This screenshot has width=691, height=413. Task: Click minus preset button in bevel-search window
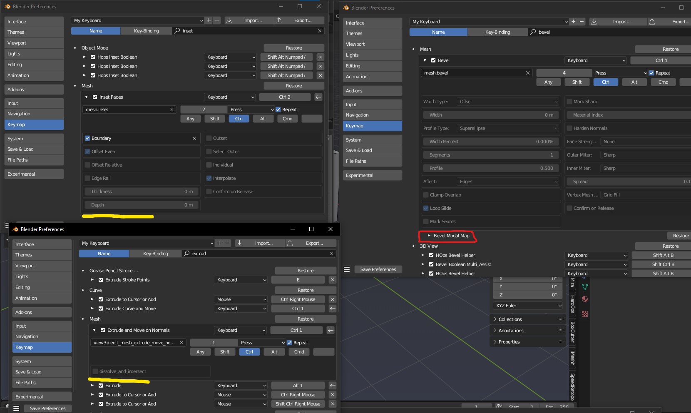(x=582, y=22)
